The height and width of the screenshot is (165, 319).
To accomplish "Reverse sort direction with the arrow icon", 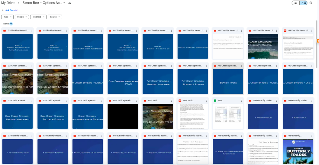I will point(11,24).
